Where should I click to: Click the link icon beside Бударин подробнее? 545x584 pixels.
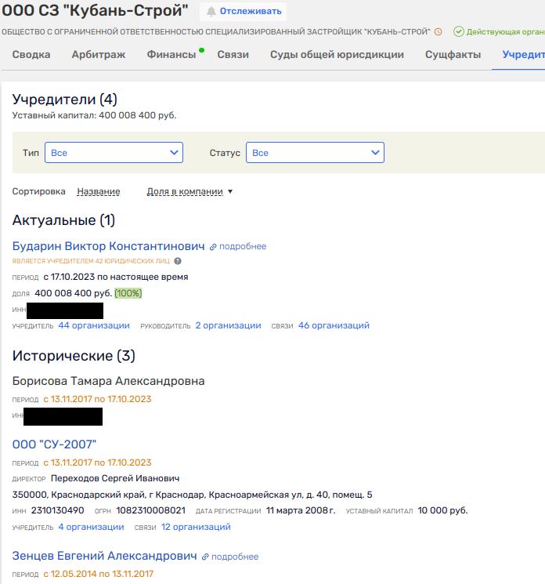point(213,247)
